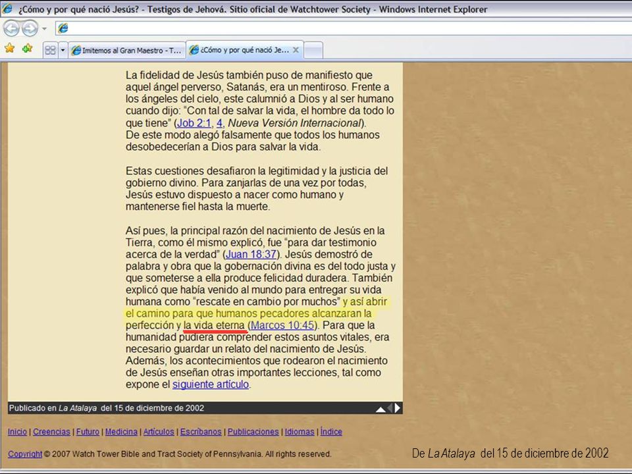Image resolution: width=632 pixels, height=474 pixels.
Task: Open the Idiomas footer link
Action: click(300, 432)
